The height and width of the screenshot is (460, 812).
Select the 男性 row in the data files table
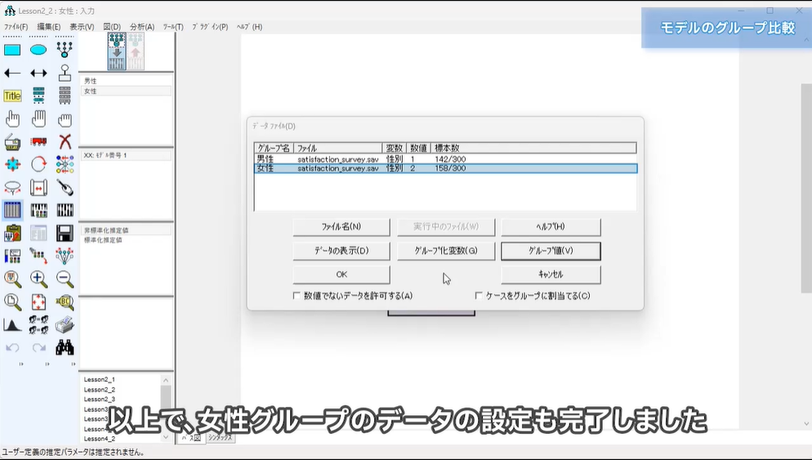click(x=445, y=159)
